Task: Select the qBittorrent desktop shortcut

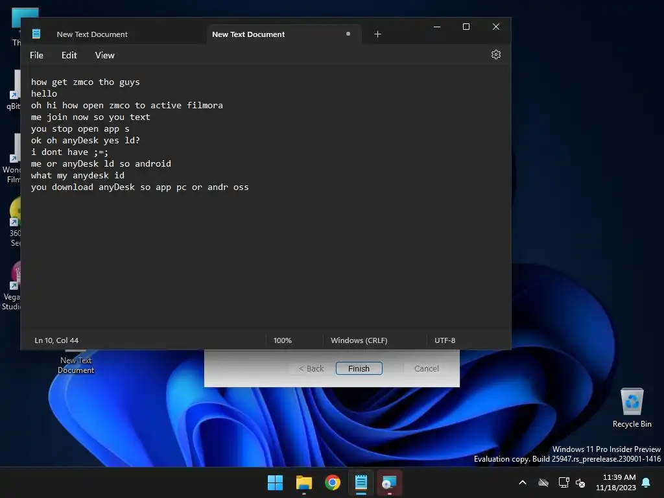Action: tap(13, 89)
